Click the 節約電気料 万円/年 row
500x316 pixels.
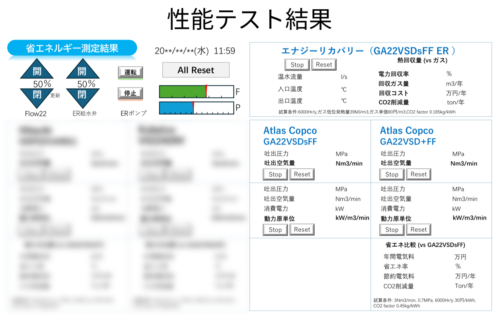tap(429, 276)
